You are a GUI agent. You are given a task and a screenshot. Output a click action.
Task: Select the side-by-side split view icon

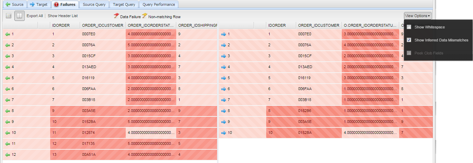(20, 16)
